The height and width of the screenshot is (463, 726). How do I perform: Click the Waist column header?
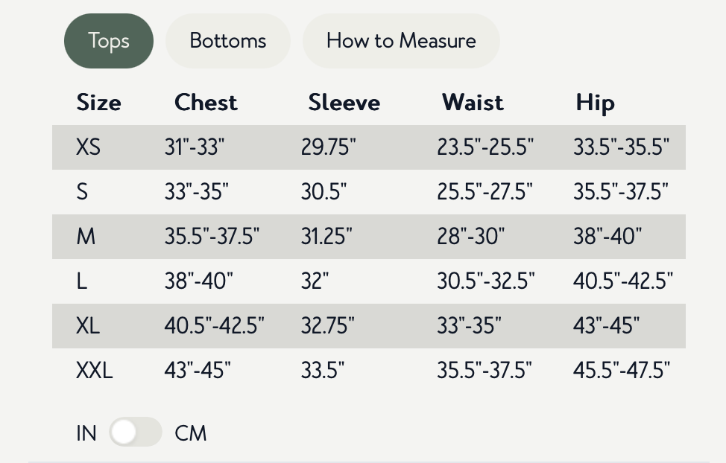pos(473,103)
